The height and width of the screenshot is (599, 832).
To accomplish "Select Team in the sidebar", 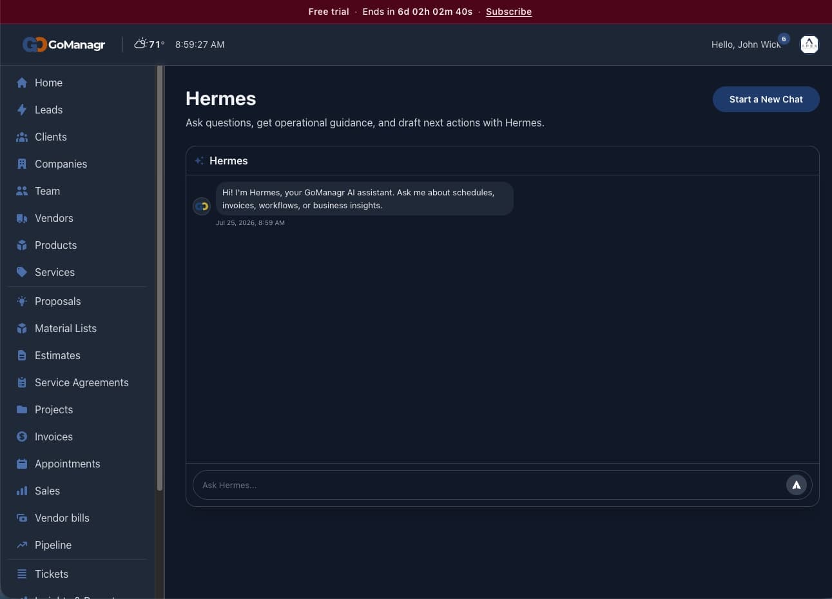I will pos(78,191).
